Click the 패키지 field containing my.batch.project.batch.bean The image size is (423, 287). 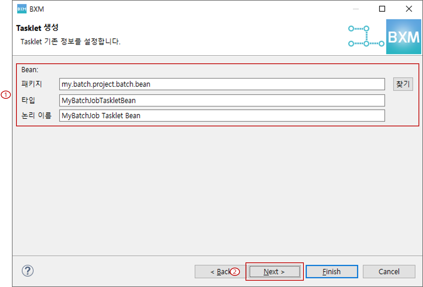click(222, 84)
